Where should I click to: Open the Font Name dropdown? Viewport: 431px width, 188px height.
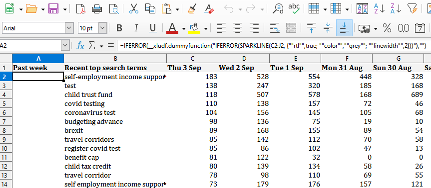point(69,28)
